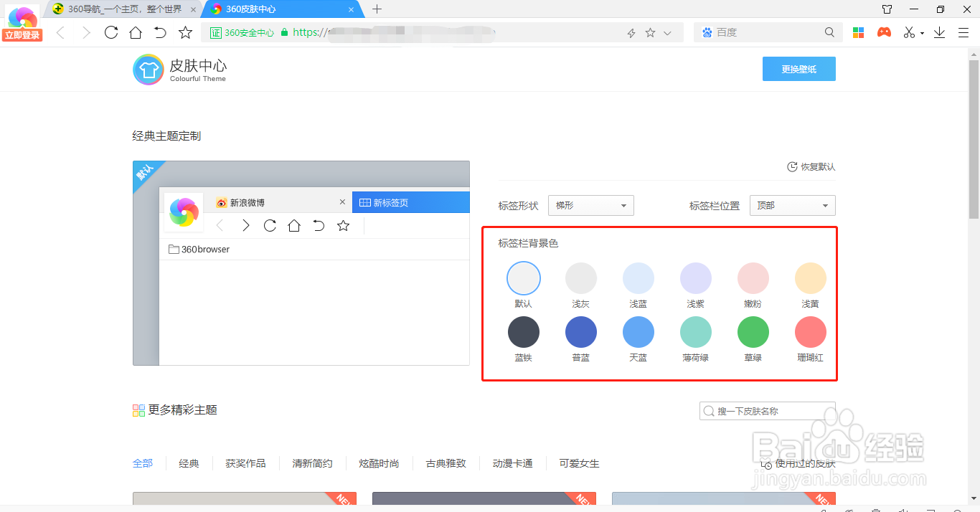
Task: Expand the screenshot tool dropdown arrow
Action: [x=922, y=33]
